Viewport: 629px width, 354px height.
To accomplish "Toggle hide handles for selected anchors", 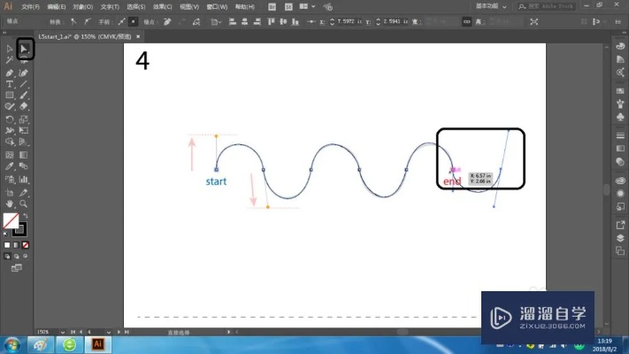I will coord(134,21).
